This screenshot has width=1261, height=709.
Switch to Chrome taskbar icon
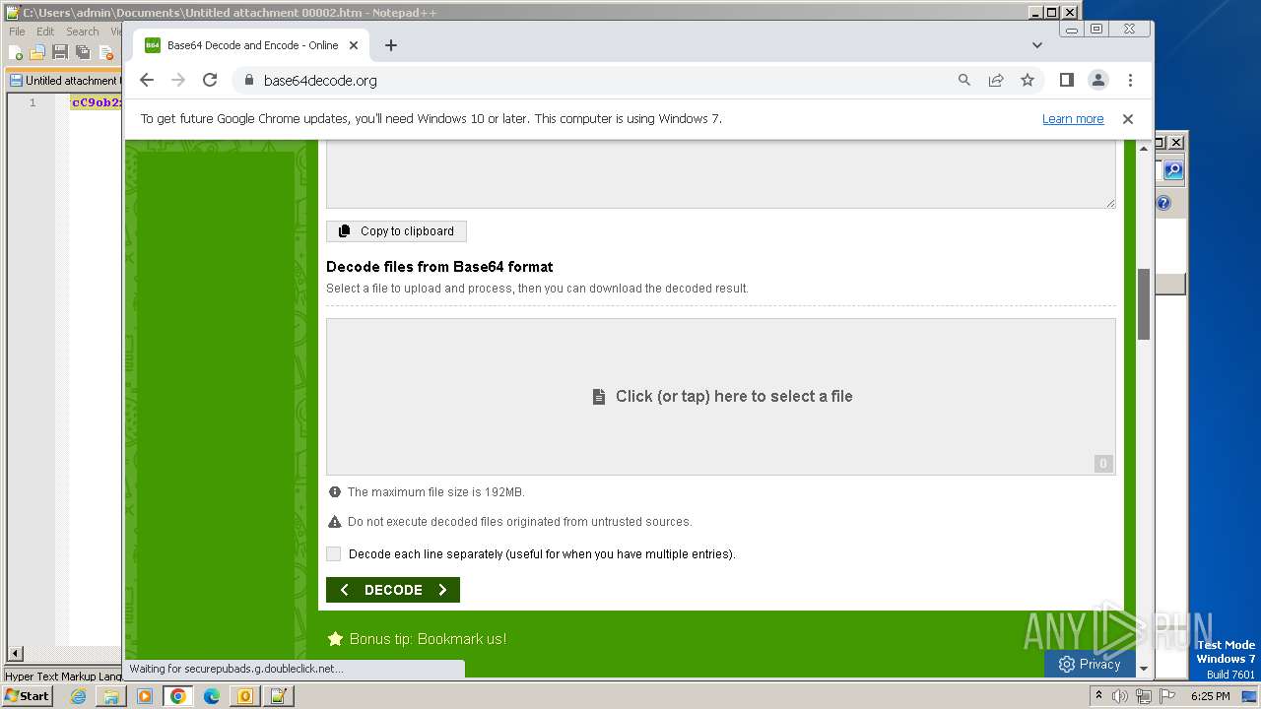(x=178, y=696)
